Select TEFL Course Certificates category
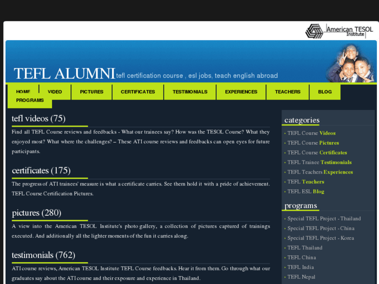Screen dimensions: 379x284 pos(317,153)
